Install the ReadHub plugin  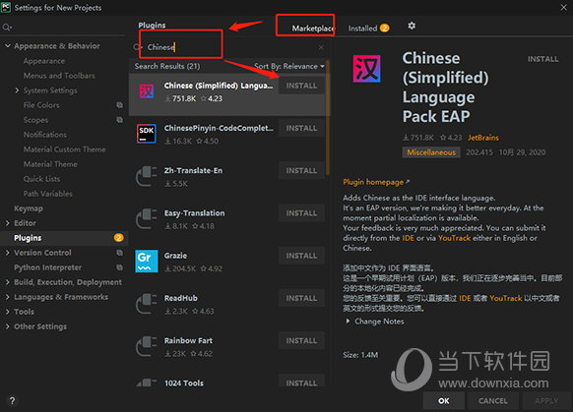point(301,298)
